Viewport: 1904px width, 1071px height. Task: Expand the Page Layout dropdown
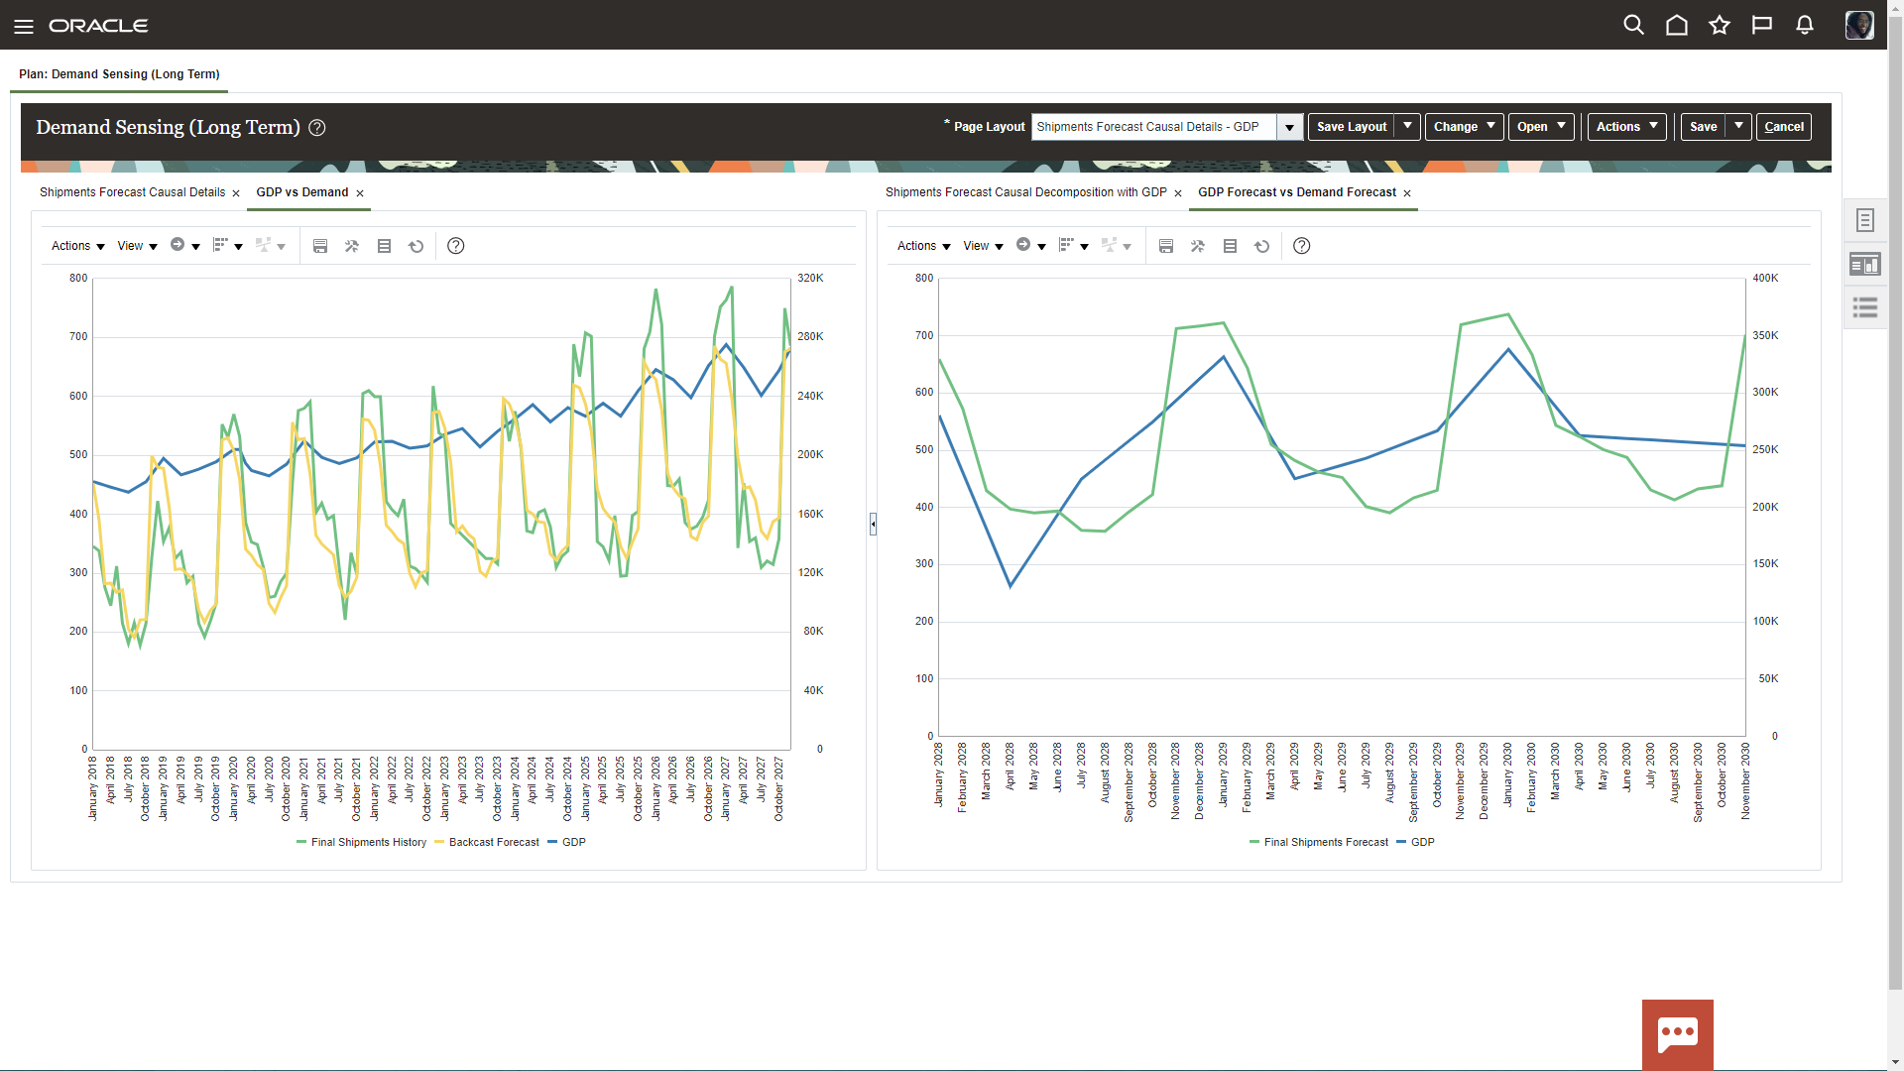pyautogui.click(x=1289, y=127)
